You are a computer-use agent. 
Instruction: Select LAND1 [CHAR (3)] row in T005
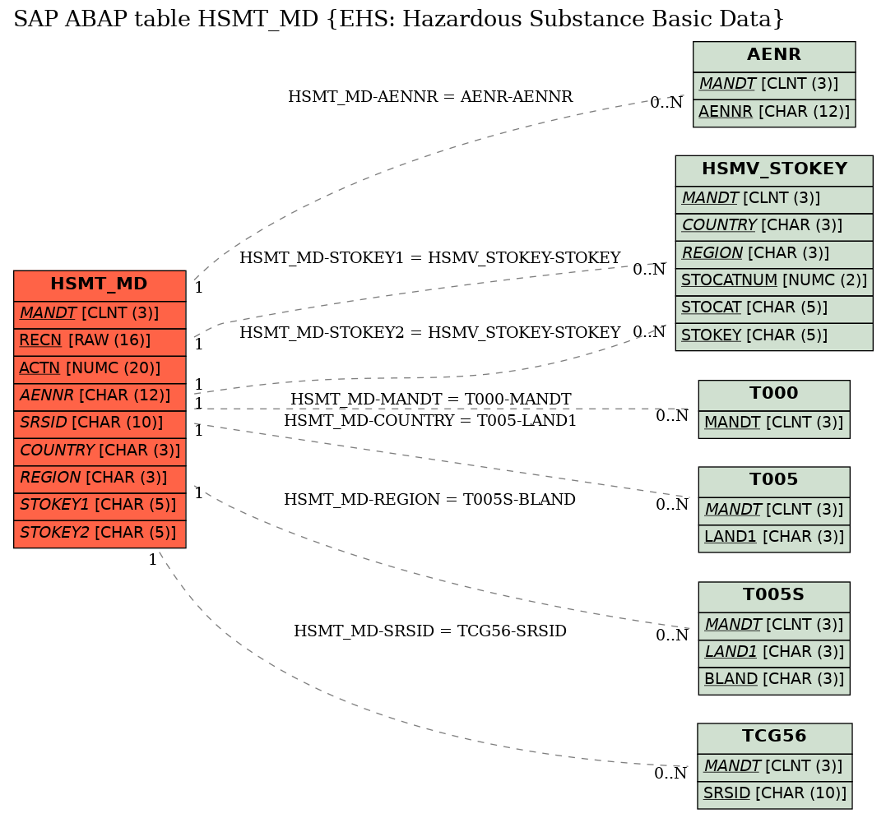(x=774, y=538)
